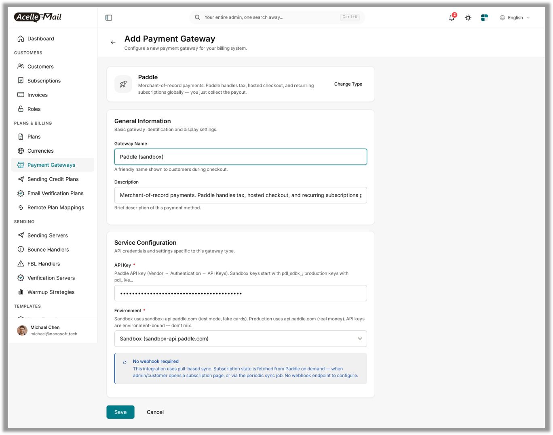The image size is (553, 435).
Task: Click the Roles lock icon
Action: 21,109
